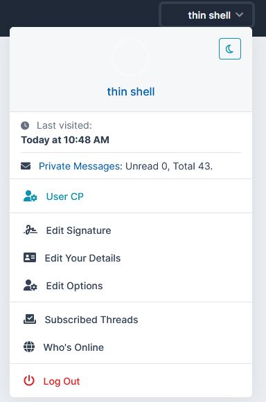The width and height of the screenshot is (266, 402).
Task: Click the Subscribed Threads inbox-check icon
Action: [x=30, y=319]
